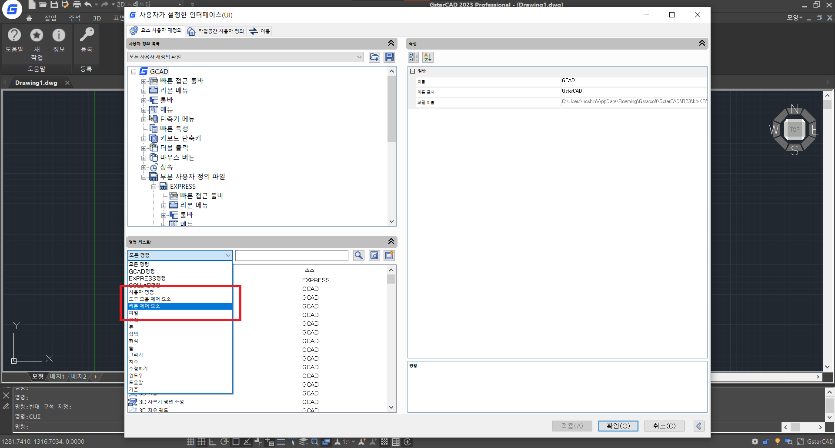Switch to the 배치1 layout tab

click(57, 377)
